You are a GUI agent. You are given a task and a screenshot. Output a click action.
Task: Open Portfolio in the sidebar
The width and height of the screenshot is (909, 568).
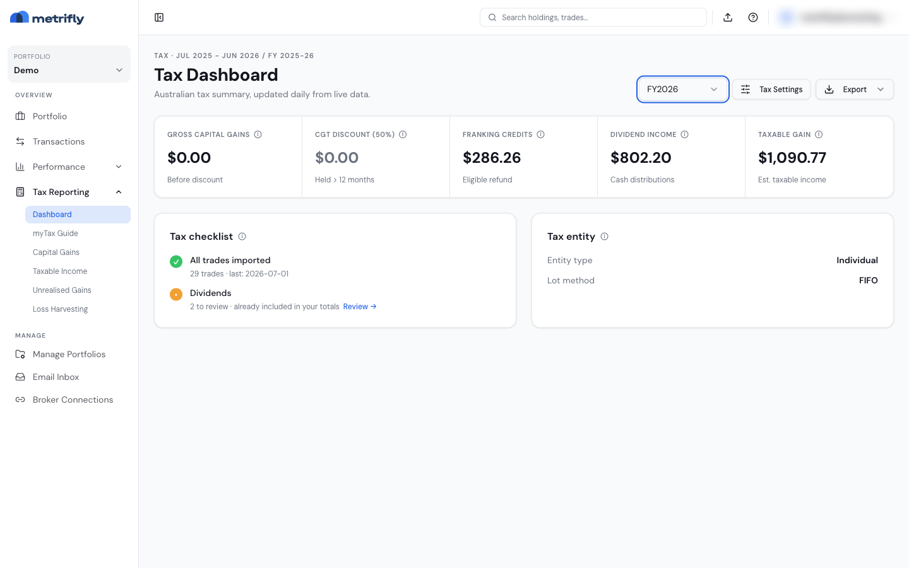[x=69, y=116]
